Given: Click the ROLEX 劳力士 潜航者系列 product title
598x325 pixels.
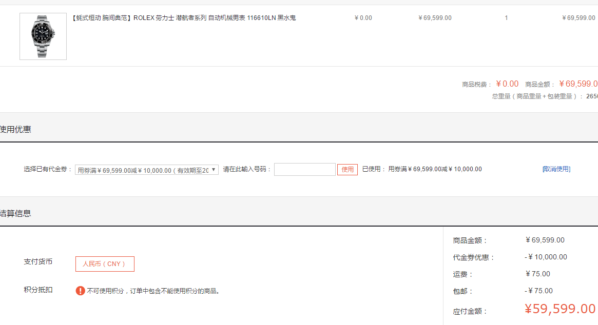Looking at the screenshot, I should [184, 18].
